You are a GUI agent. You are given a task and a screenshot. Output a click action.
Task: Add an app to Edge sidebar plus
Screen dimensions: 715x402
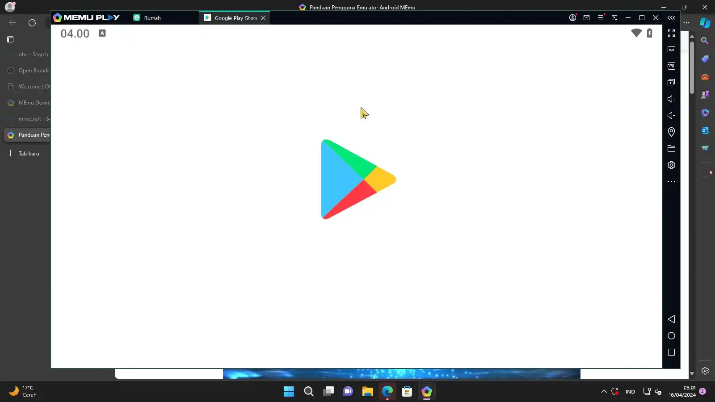[x=705, y=177]
